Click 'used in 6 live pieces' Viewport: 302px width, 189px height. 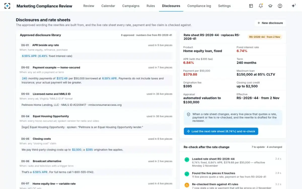coord(160,139)
